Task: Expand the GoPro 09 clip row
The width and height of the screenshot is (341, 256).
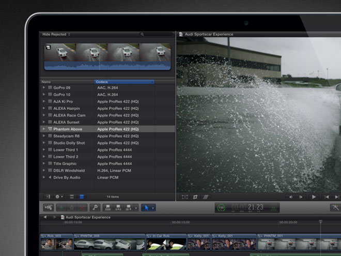Action: pyautogui.click(x=44, y=87)
